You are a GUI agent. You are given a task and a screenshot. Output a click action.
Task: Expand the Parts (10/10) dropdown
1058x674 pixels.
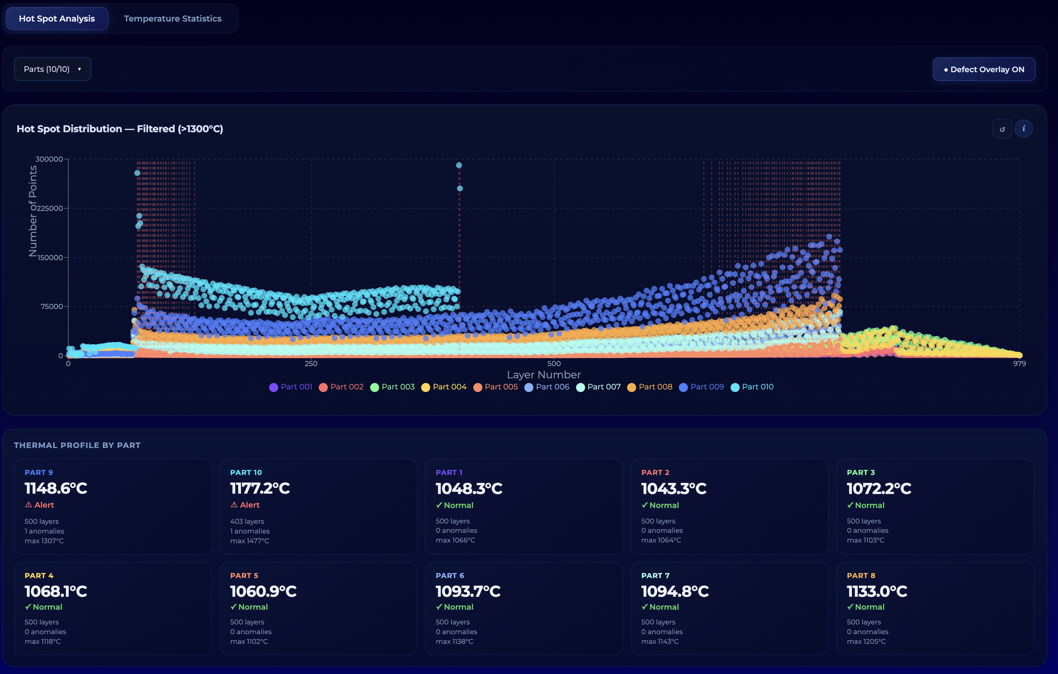[x=53, y=69]
